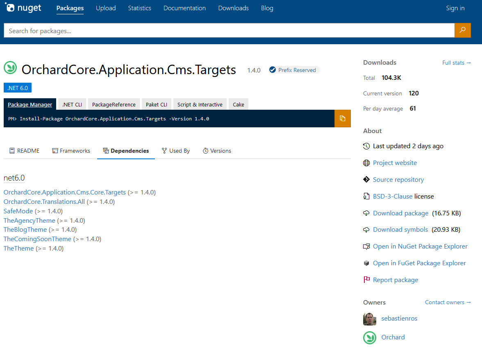The image size is (482, 348).
Task: Open the Source repository link
Action: (398, 179)
